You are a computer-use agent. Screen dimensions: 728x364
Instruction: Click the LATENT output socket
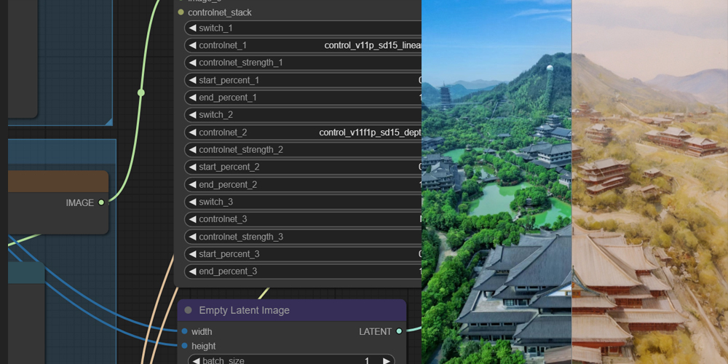pyautogui.click(x=399, y=331)
